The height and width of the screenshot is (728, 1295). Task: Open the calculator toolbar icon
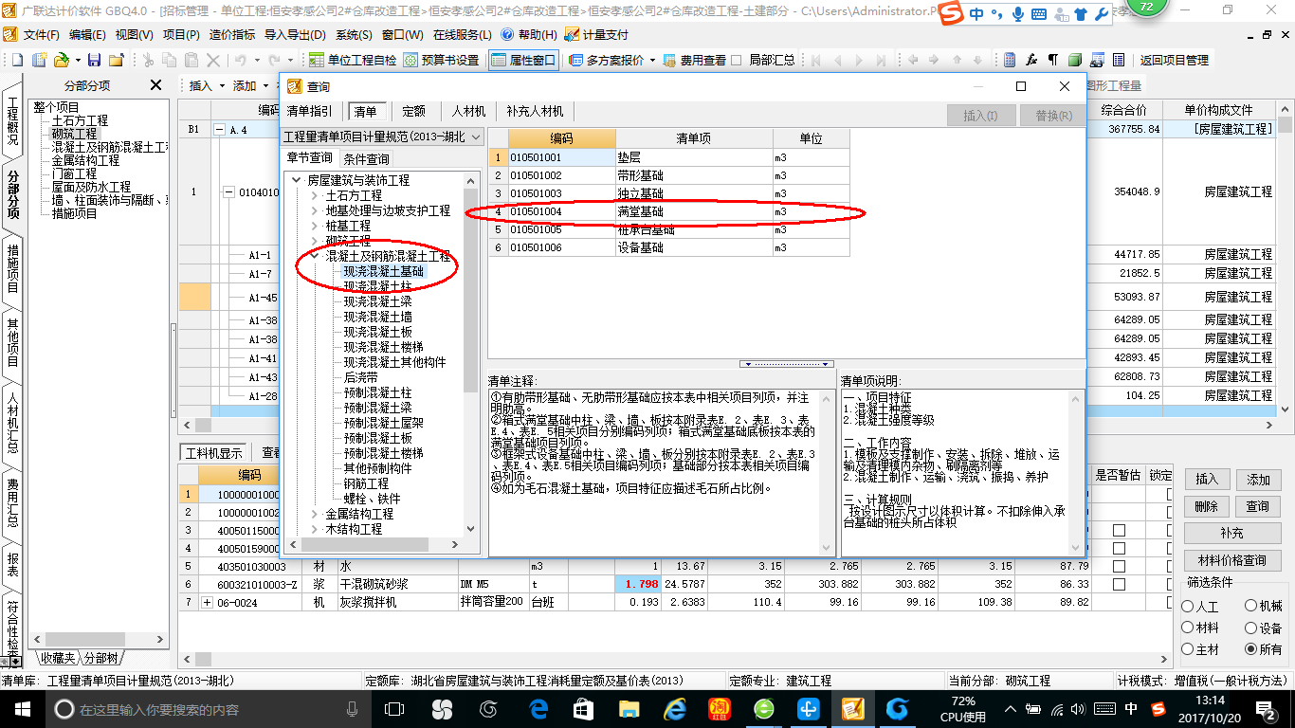pos(1011,60)
